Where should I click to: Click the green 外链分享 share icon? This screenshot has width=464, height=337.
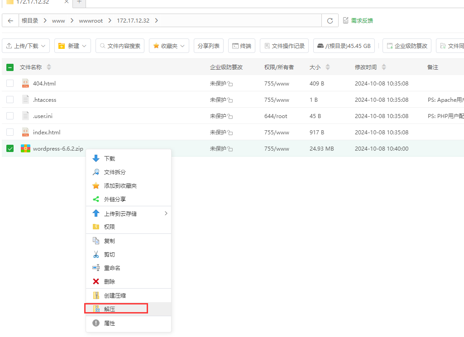tap(96, 199)
